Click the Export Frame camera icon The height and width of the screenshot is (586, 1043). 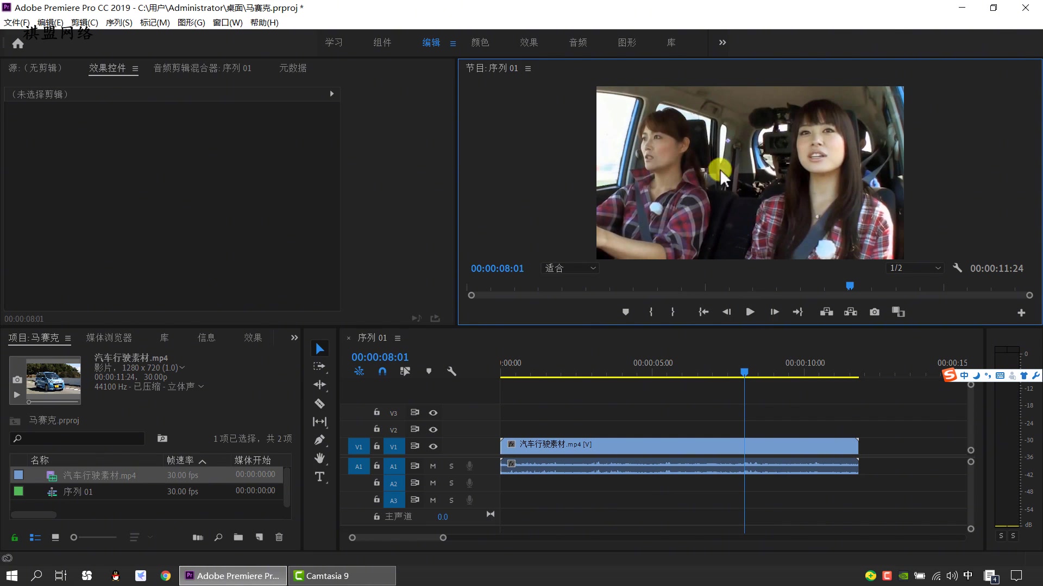pyautogui.click(x=874, y=312)
